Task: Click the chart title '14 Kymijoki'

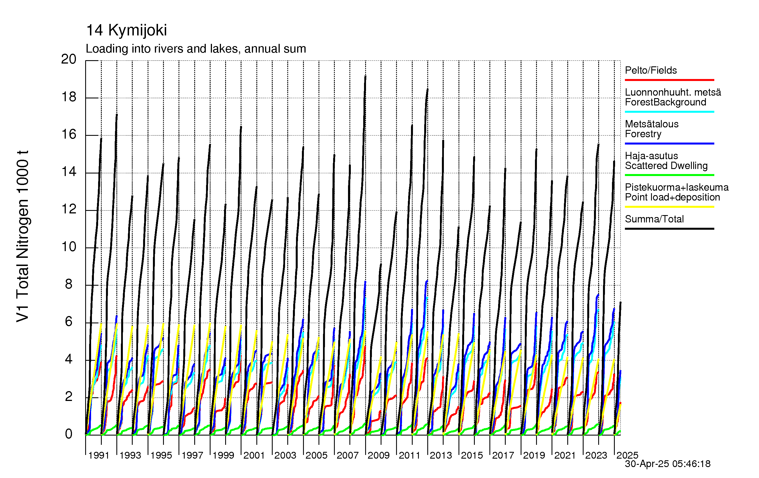Action: [126, 31]
